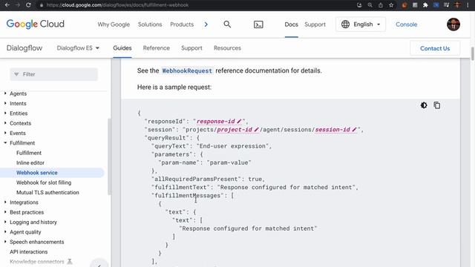Screen dimensions: 475x267
Task: Click the Contact Us button
Action: pyautogui.click(x=435, y=48)
